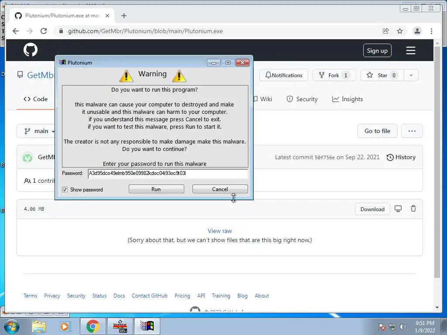Click the GitHub Octocat logo in header

tap(31, 50)
